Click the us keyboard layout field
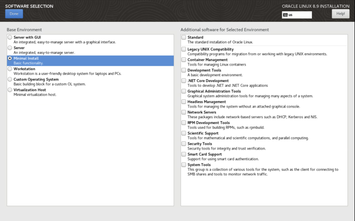 pyautogui.click(x=297, y=15)
